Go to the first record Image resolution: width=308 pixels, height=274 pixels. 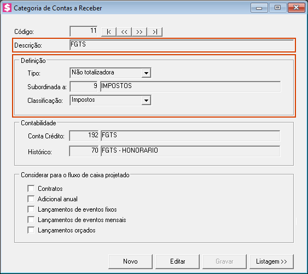[x=109, y=32]
